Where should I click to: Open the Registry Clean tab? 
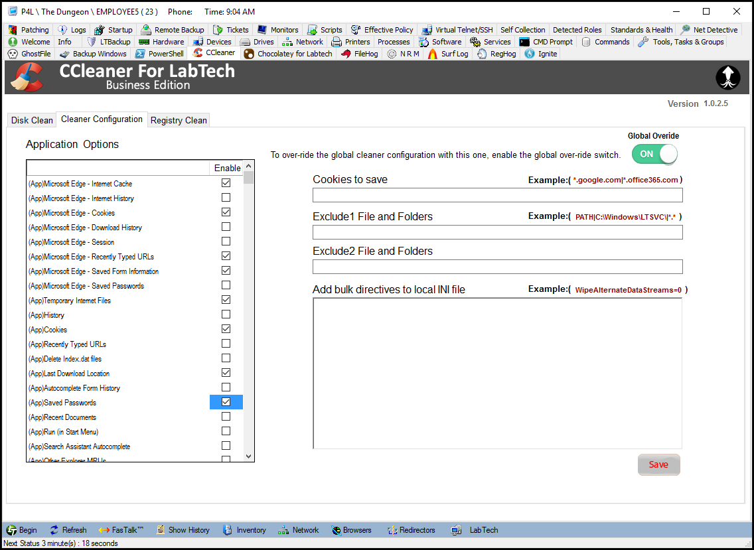pos(179,120)
